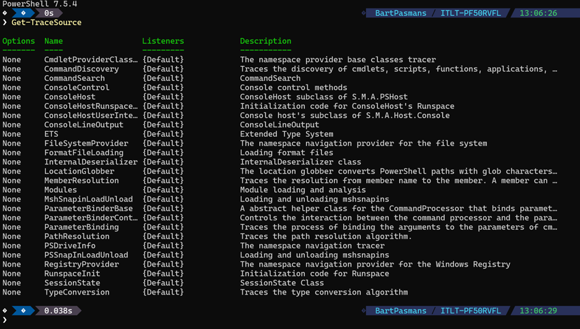Click the Get-TraceSource command text
The height and width of the screenshot is (329, 580).
point(46,23)
